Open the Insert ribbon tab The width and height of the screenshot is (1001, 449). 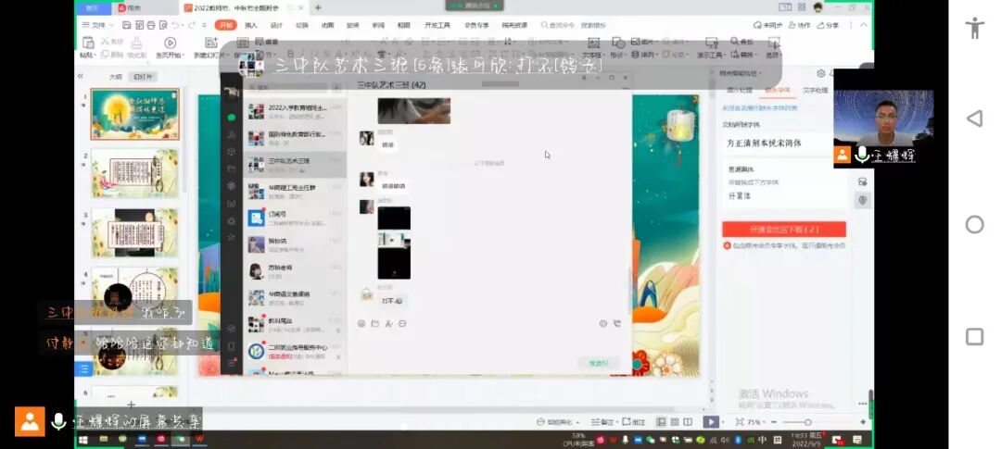251,26
